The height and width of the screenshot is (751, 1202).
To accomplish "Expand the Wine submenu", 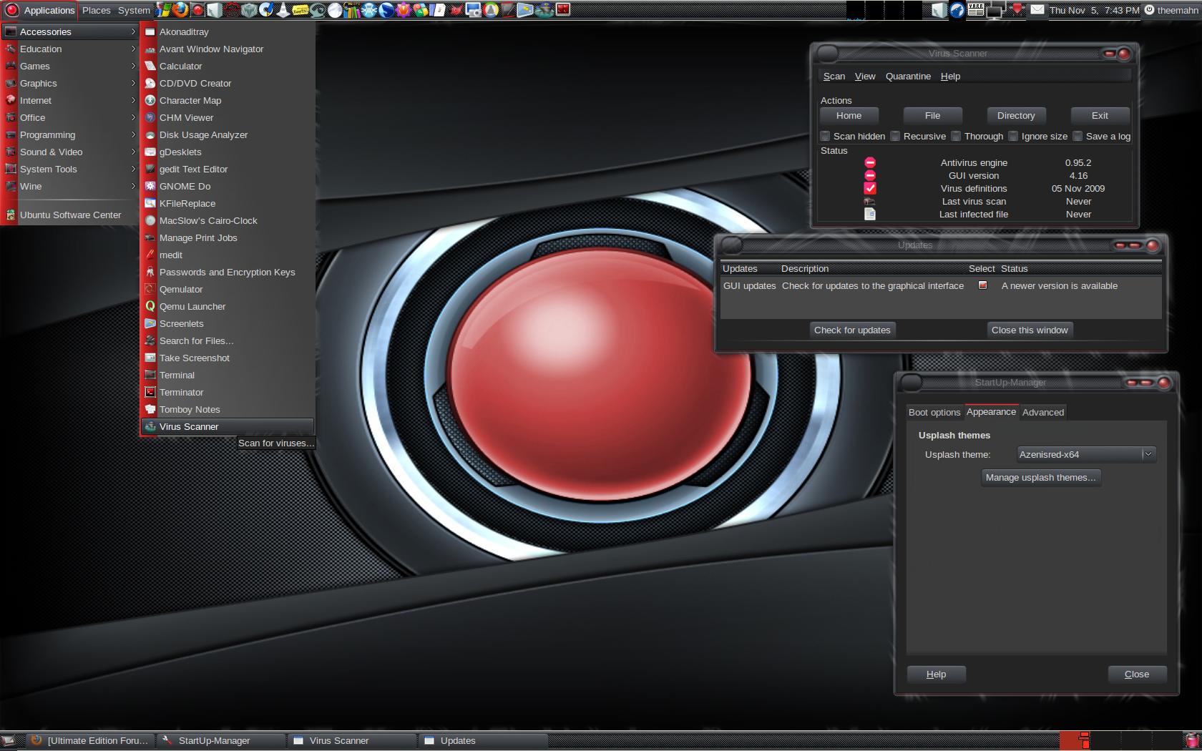I will click(x=70, y=186).
